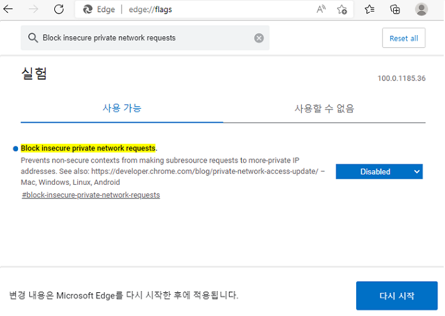Screen dimensions: 445x316
Task: Open the Favorites list icon
Action: [x=369, y=10]
